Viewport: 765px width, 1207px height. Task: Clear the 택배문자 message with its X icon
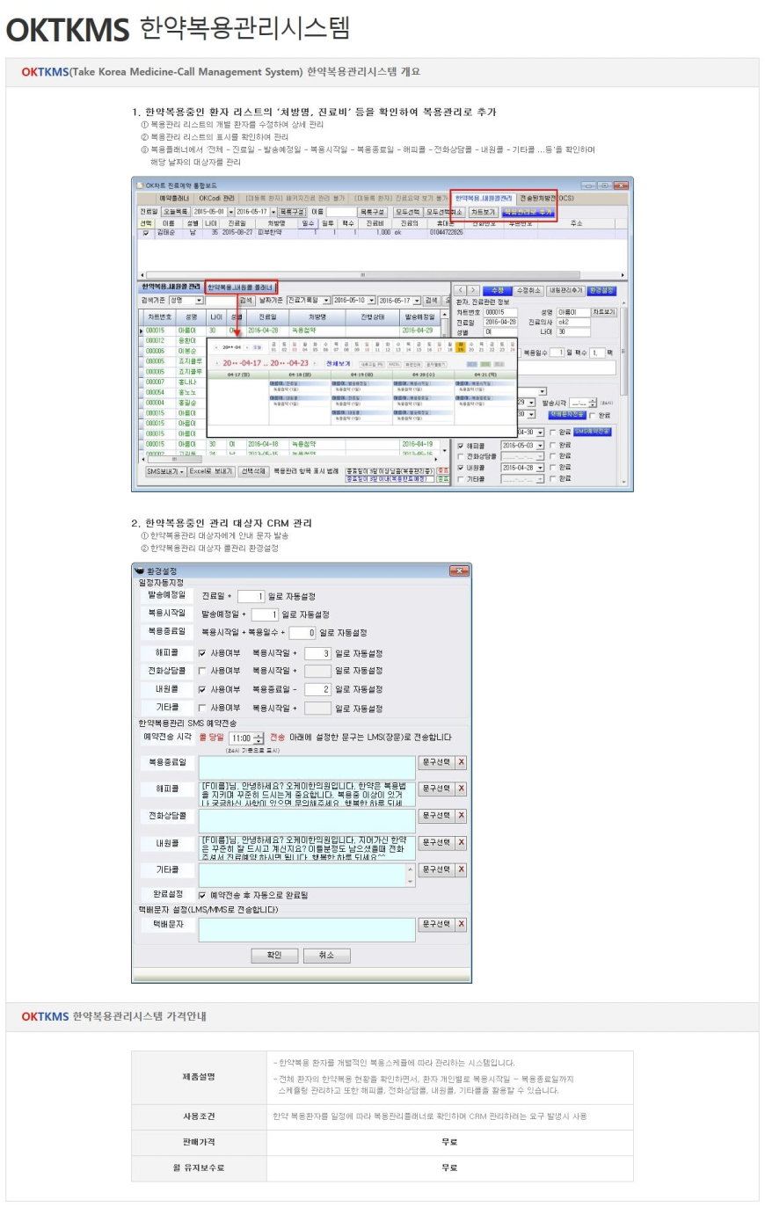click(x=462, y=924)
